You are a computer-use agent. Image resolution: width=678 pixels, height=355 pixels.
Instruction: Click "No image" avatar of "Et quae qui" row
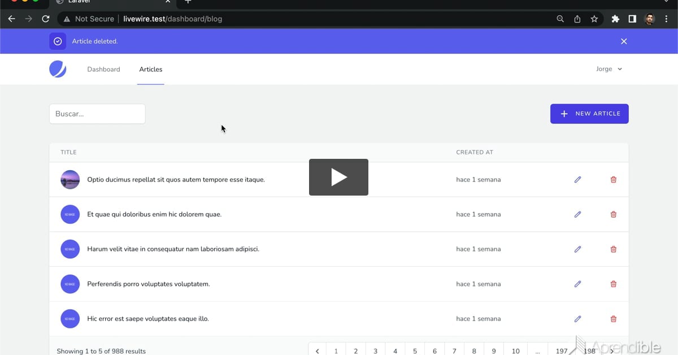coord(70,214)
